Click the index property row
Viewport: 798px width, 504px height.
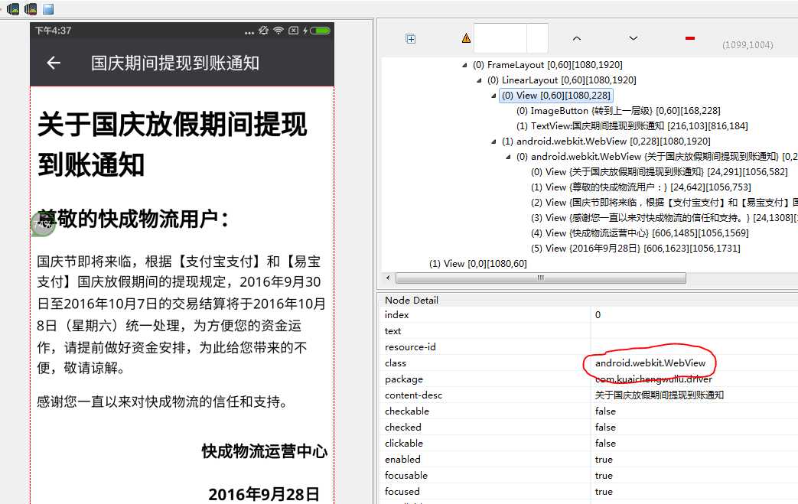pyautogui.click(x=588, y=315)
